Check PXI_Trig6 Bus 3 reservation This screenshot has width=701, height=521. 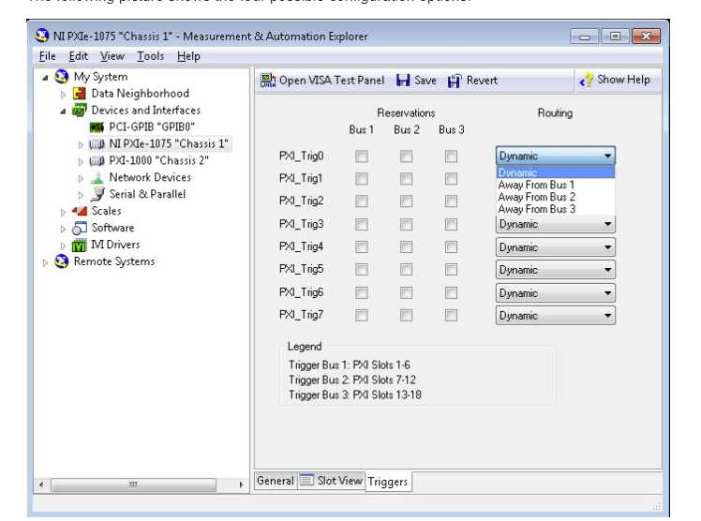point(451,293)
